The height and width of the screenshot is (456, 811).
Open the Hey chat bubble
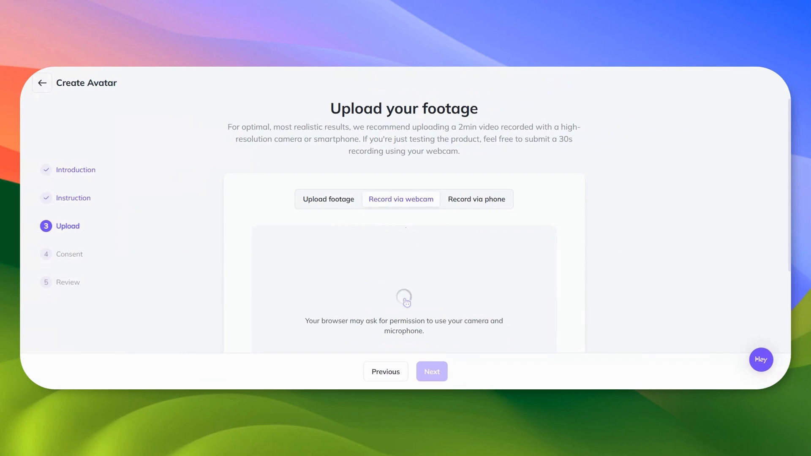click(x=761, y=359)
